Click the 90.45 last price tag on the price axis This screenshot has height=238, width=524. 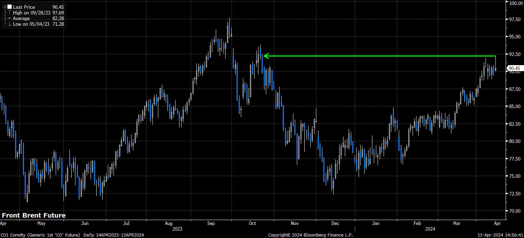[x=514, y=68]
